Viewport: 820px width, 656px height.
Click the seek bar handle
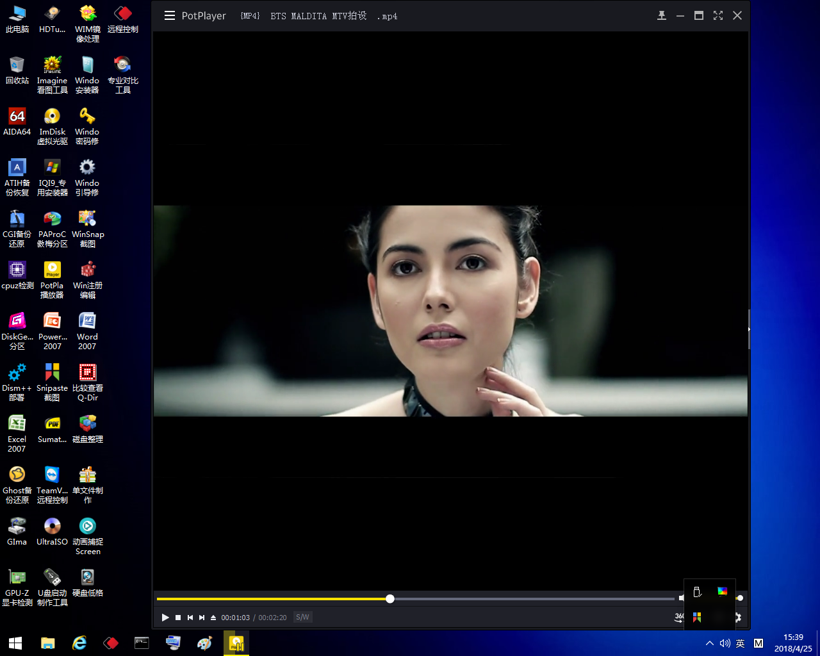(390, 599)
